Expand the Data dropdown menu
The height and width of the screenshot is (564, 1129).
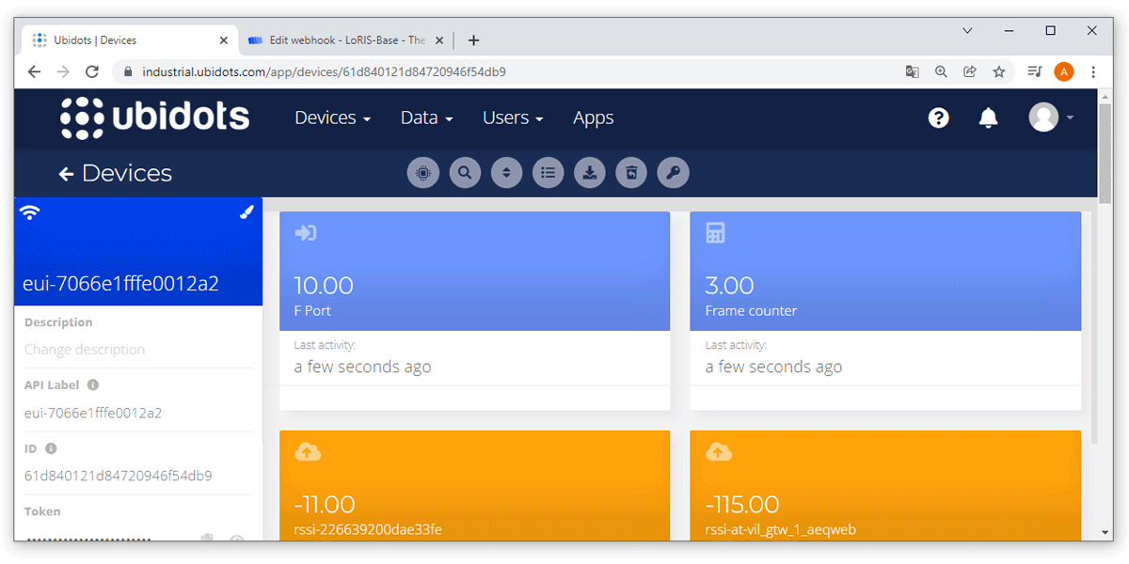click(x=427, y=117)
